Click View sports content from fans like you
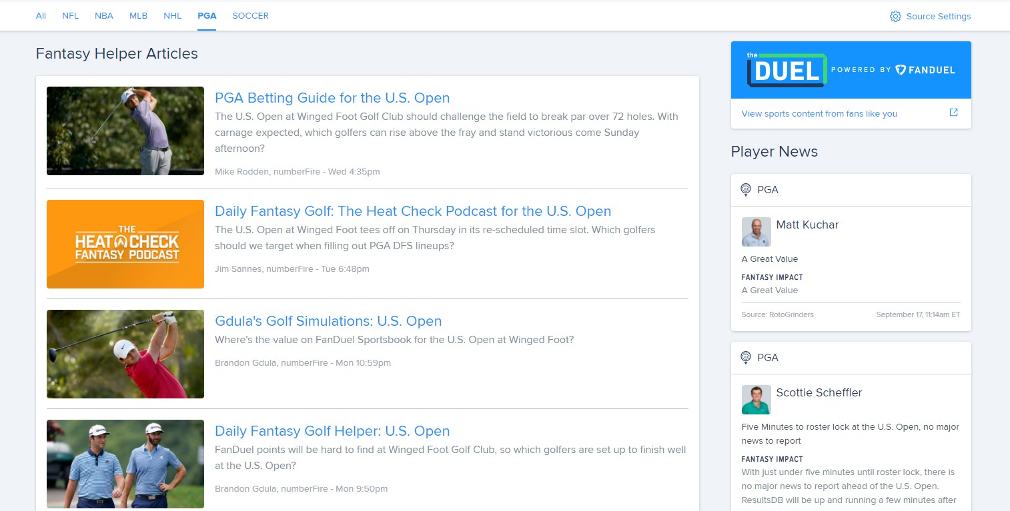Viewport: 1010px width, 511px height. click(819, 113)
